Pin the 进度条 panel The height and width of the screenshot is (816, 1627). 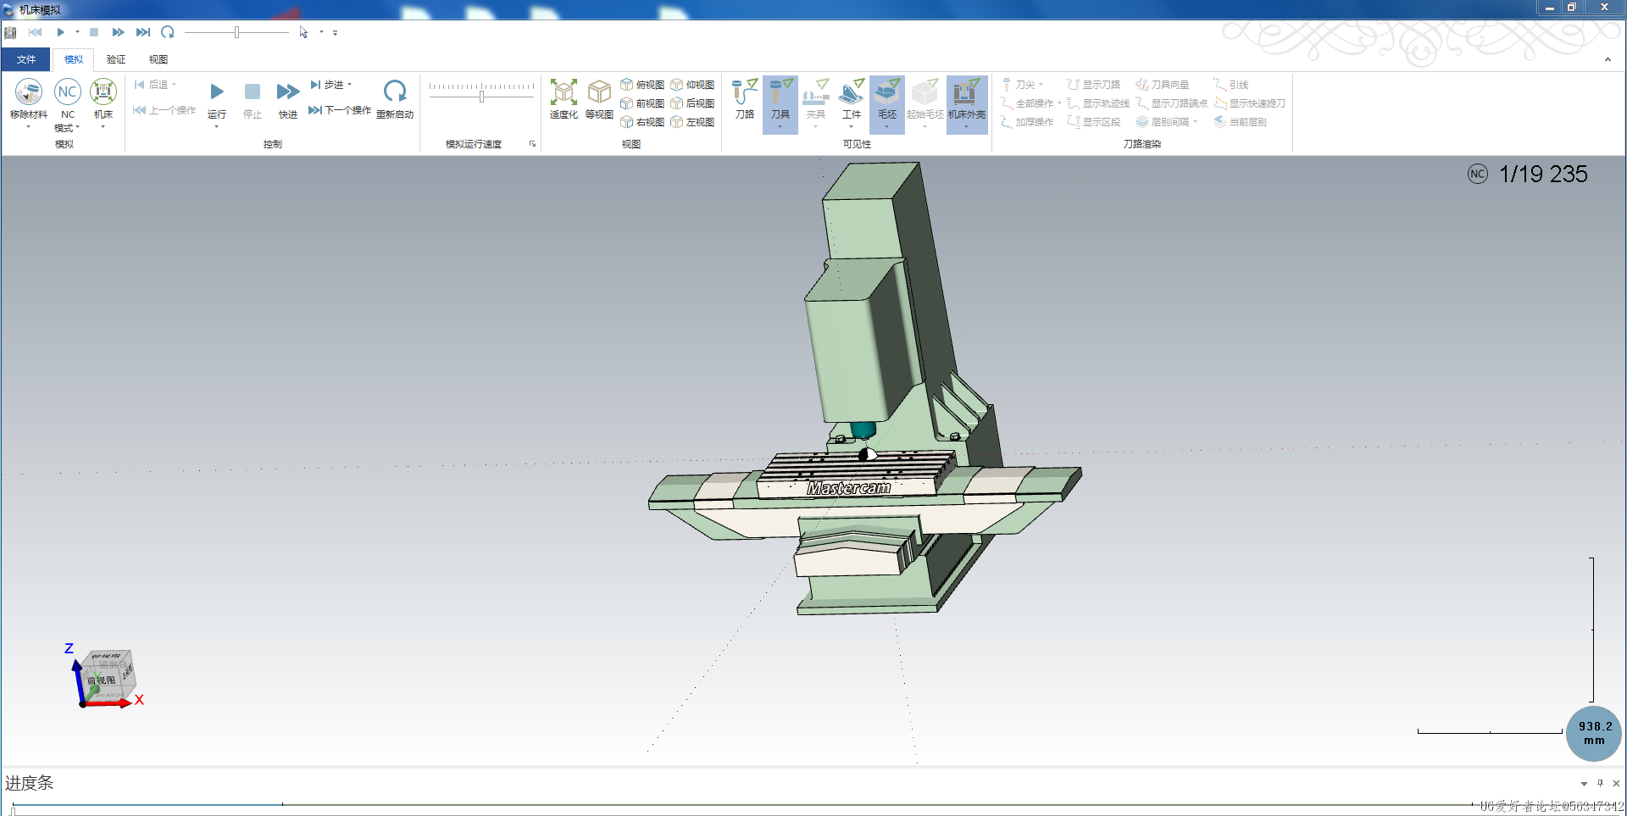point(1600,783)
